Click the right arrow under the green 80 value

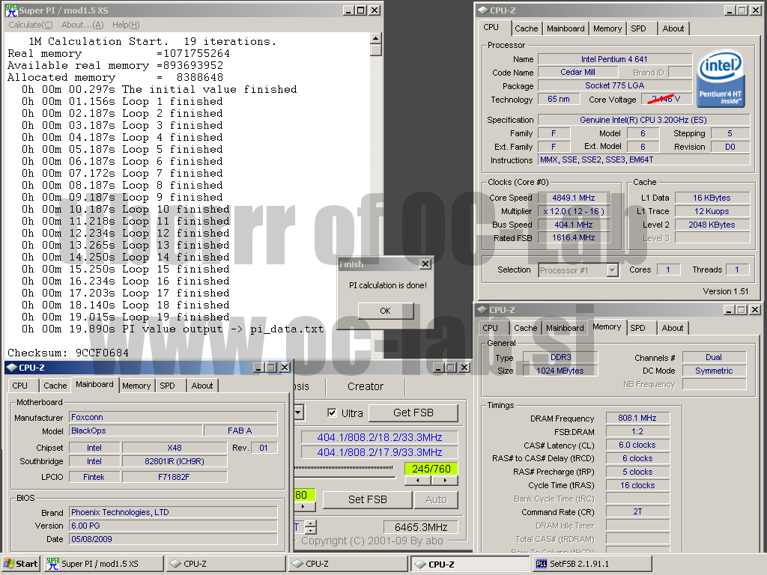(x=303, y=507)
